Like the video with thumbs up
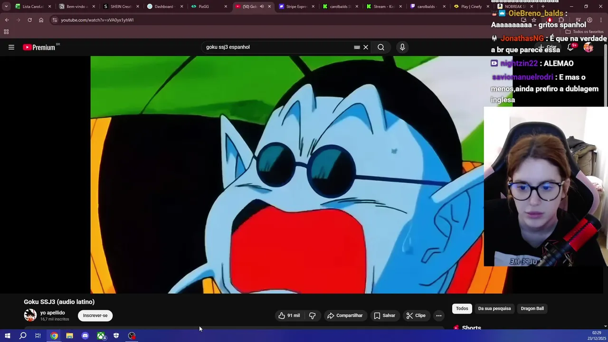Viewport: 608px width, 342px height. click(x=289, y=315)
